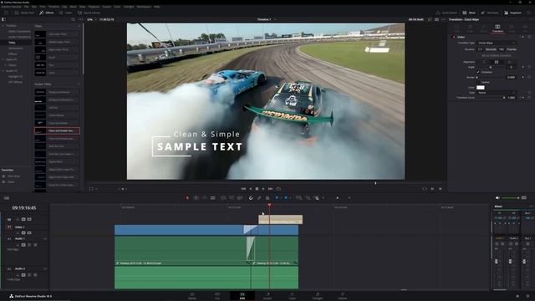535x301 pixels.
Task: Select the Scroll title preset
Action: (57, 58)
